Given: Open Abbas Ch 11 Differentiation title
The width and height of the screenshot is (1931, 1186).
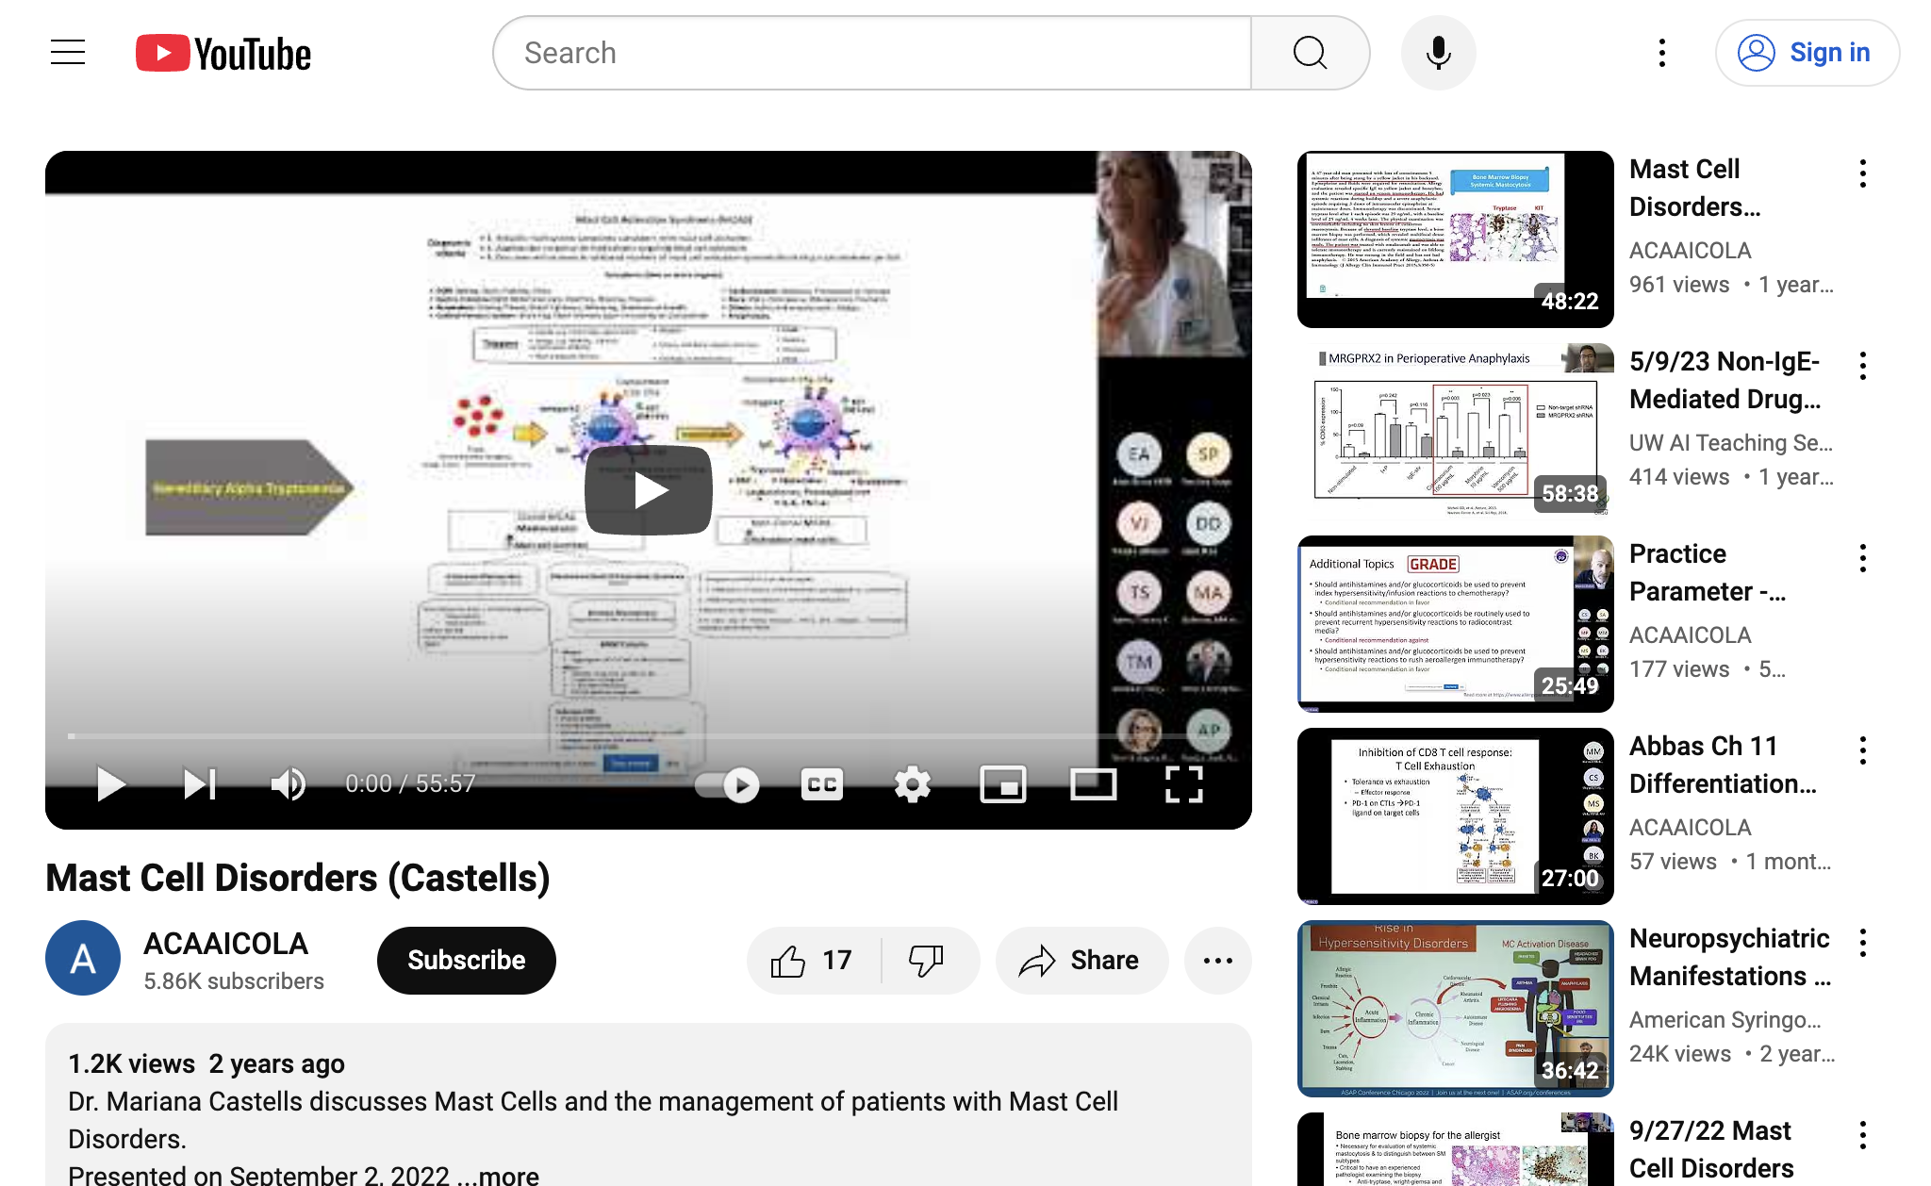Looking at the screenshot, I should (1723, 765).
